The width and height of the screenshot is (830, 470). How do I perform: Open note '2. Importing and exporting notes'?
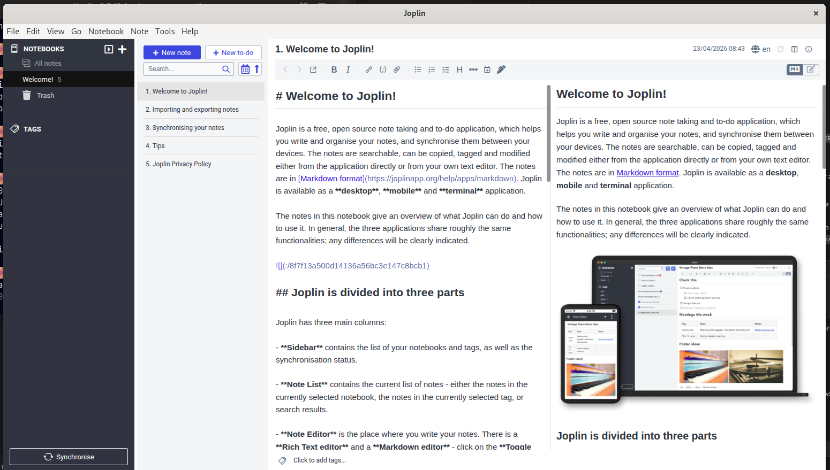point(201,110)
